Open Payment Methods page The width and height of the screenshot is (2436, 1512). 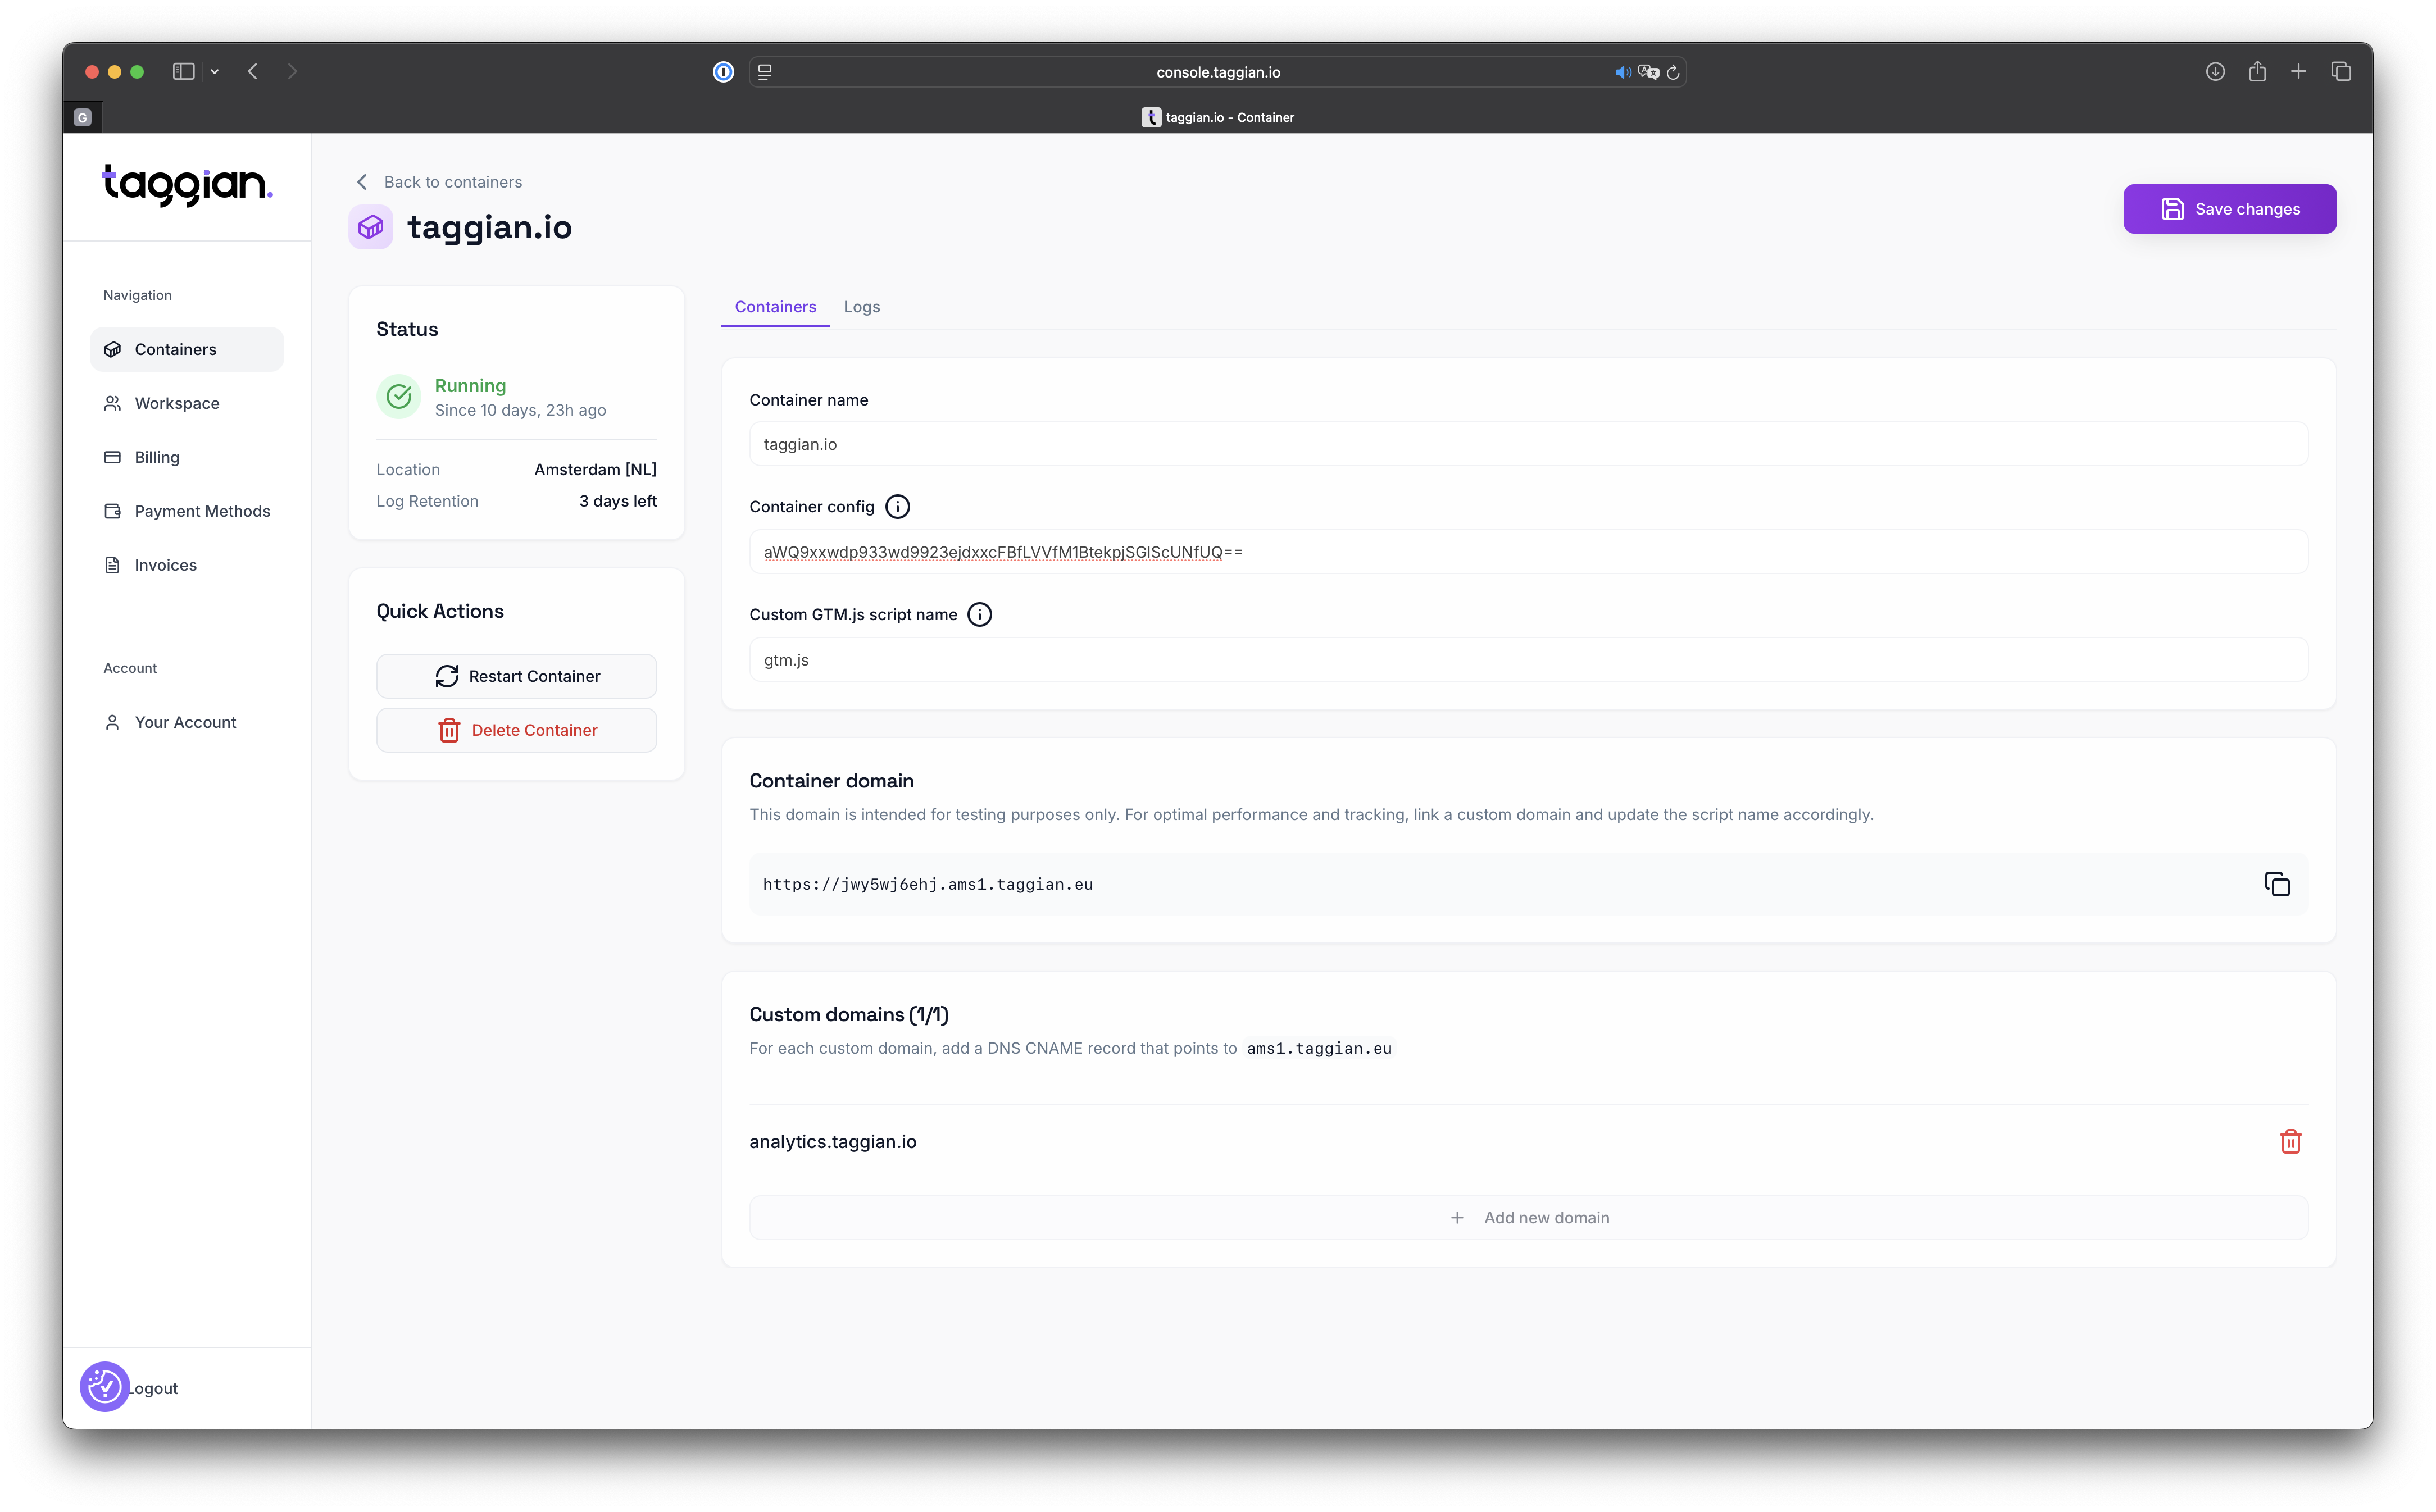pos(202,511)
